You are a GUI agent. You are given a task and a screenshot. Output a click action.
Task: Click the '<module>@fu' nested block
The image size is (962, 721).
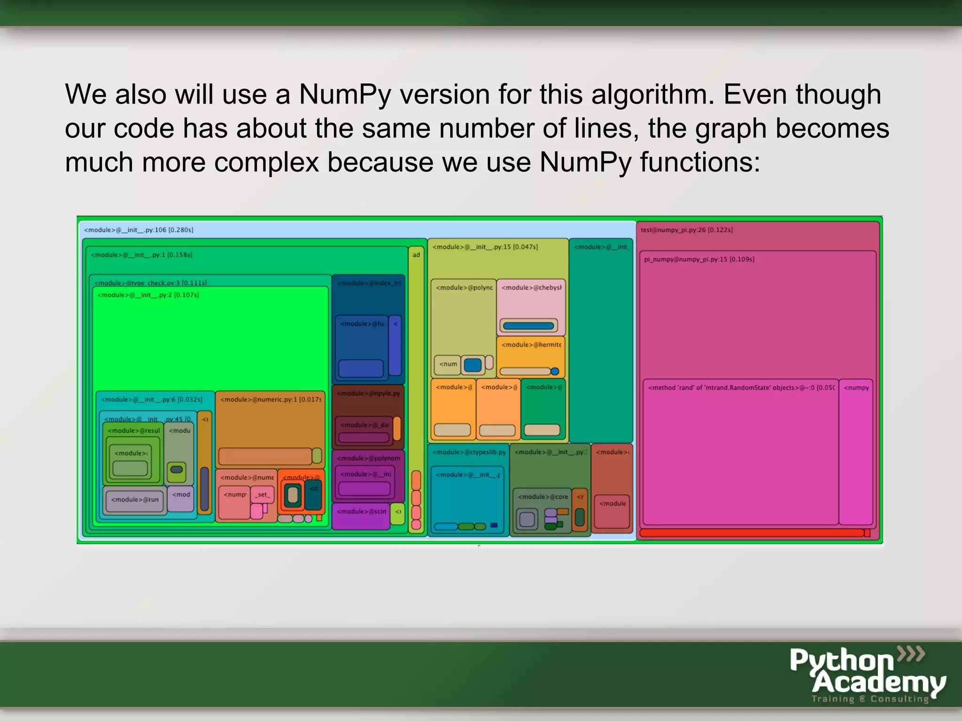(361, 348)
